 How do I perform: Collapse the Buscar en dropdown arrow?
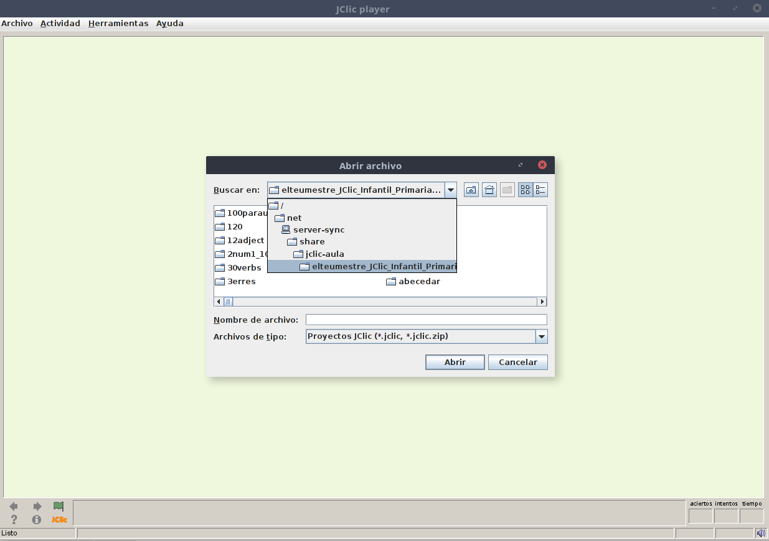coord(451,190)
